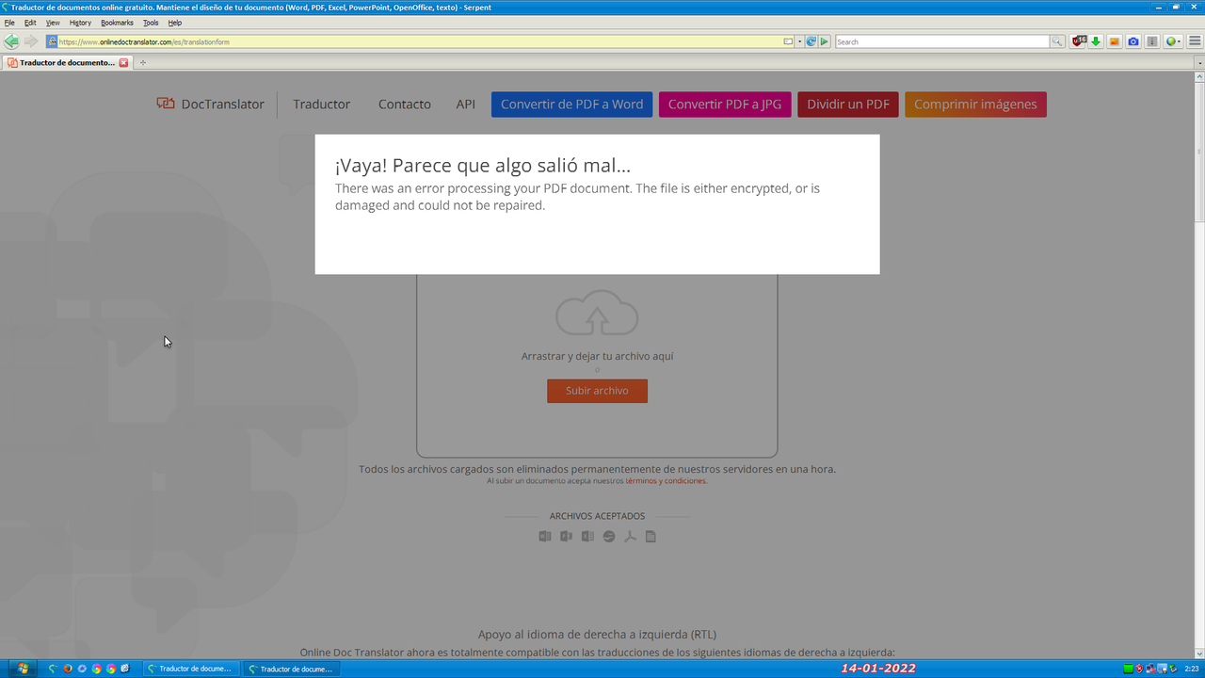The height and width of the screenshot is (678, 1205).
Task: Open the History menu
Action: click(80, 23)
